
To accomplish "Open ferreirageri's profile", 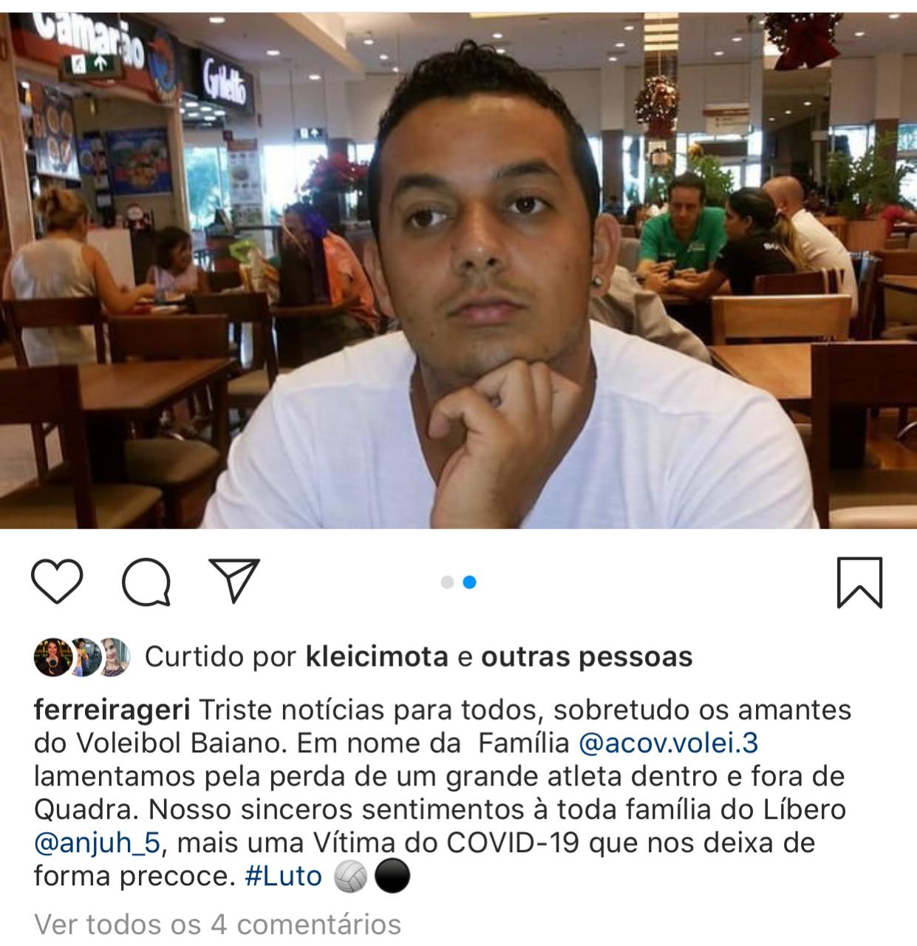I will [112, 711].
